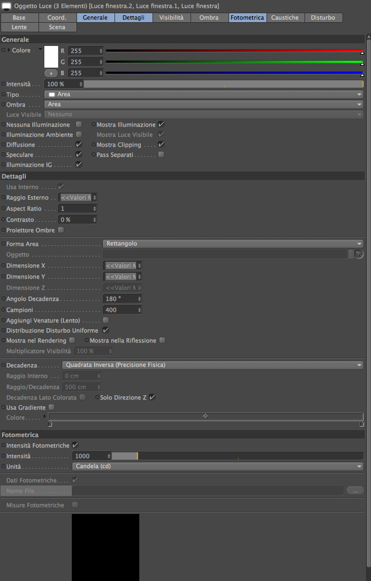Expand the Colore disclosure triangle

tap(9, 50)
